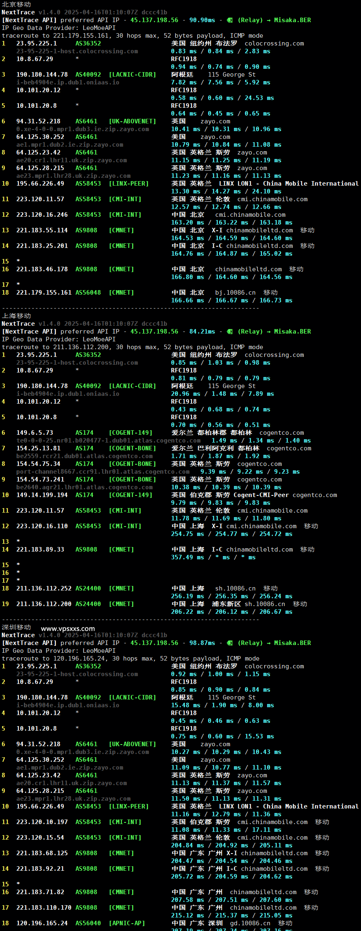
Task: Select hop IP 154.54.73.241
Action: tap(40, 479)
